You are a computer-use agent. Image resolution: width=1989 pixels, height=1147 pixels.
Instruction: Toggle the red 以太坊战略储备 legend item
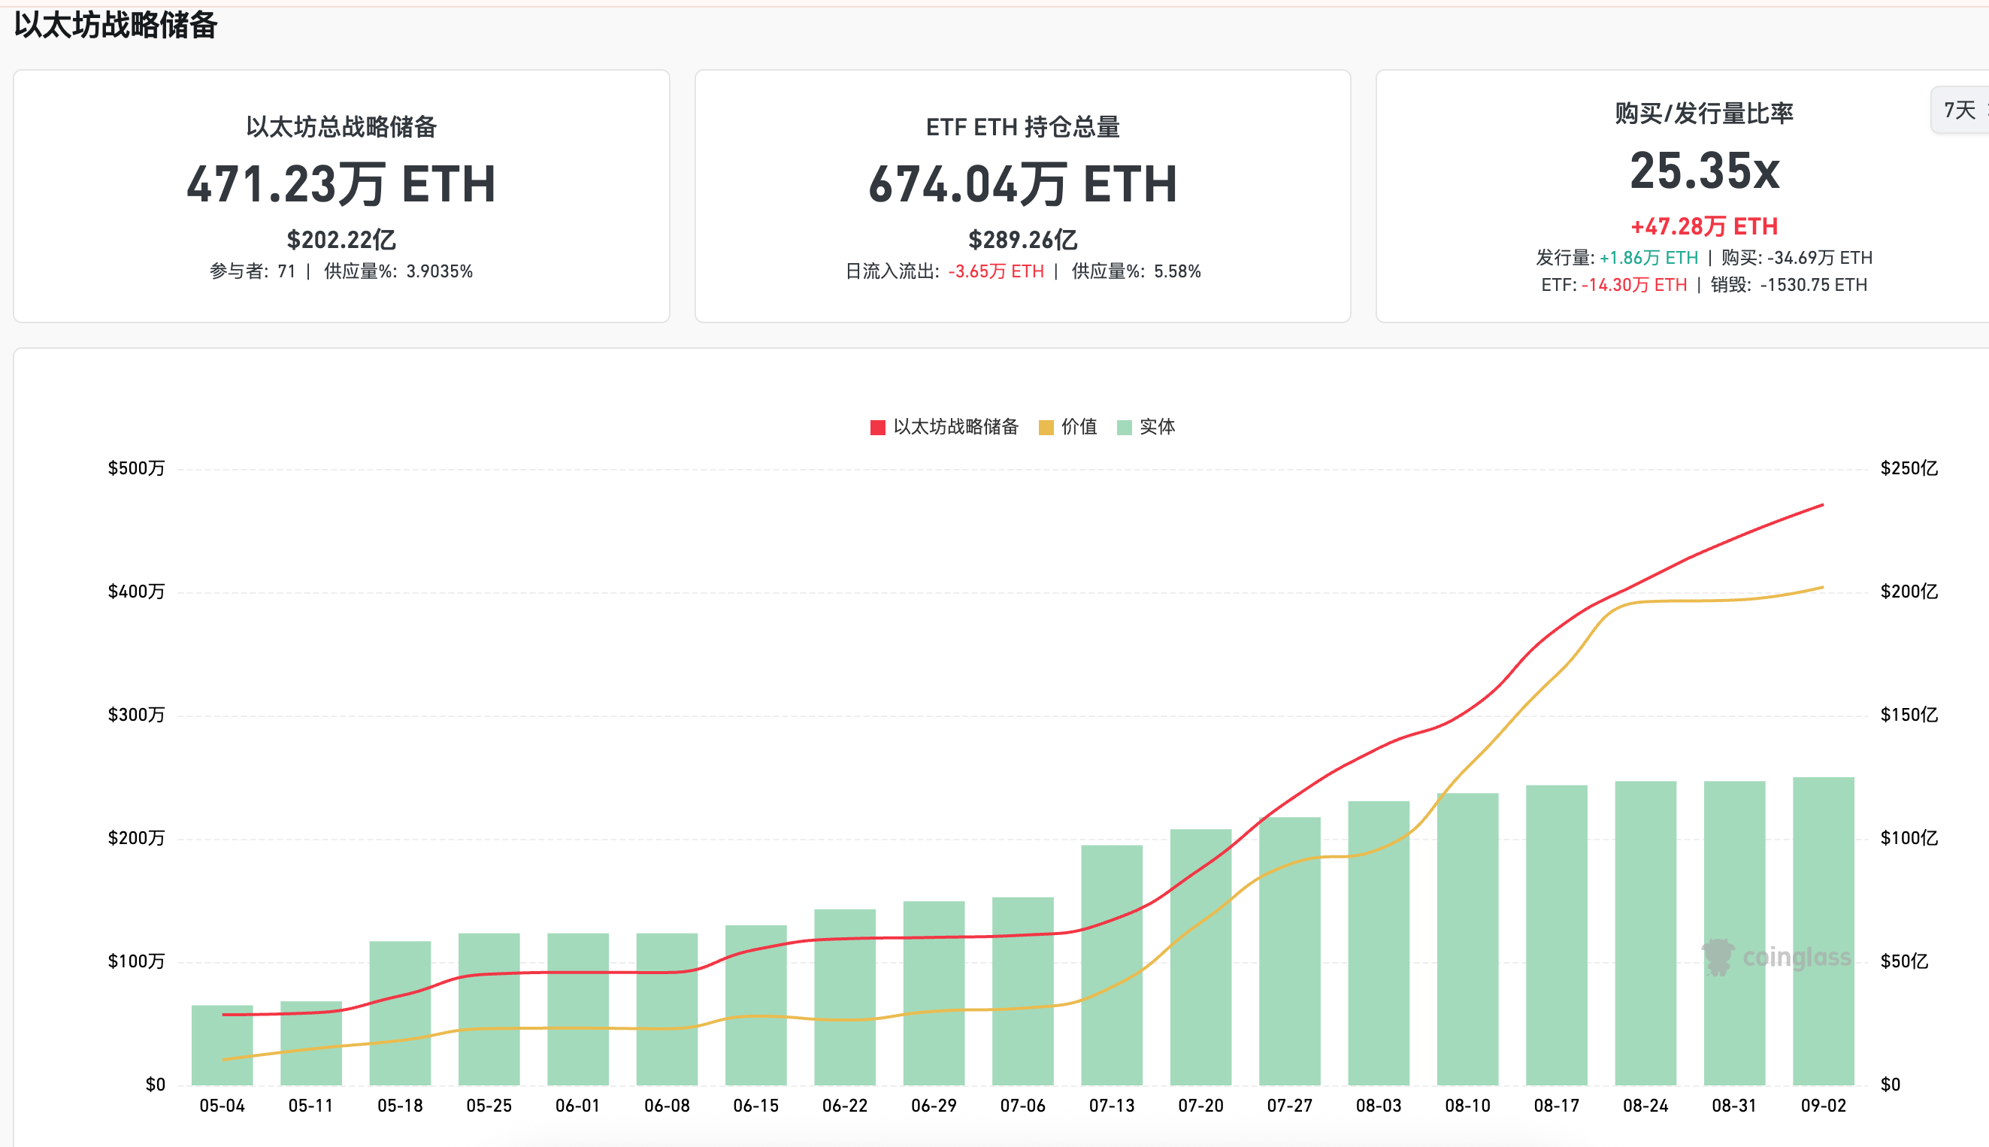coord(955,427)
